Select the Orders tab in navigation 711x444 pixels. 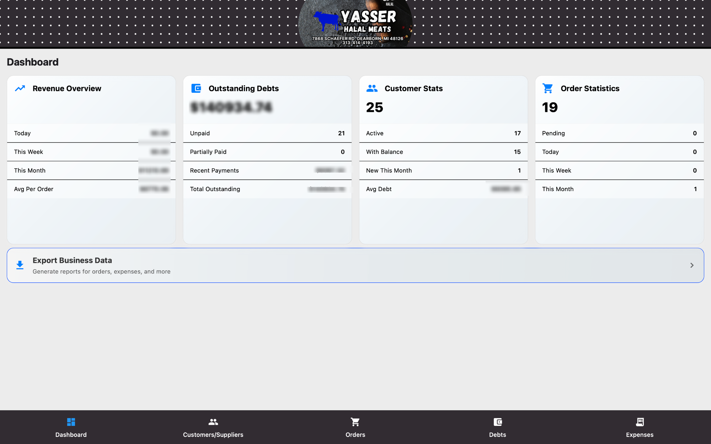355,427
